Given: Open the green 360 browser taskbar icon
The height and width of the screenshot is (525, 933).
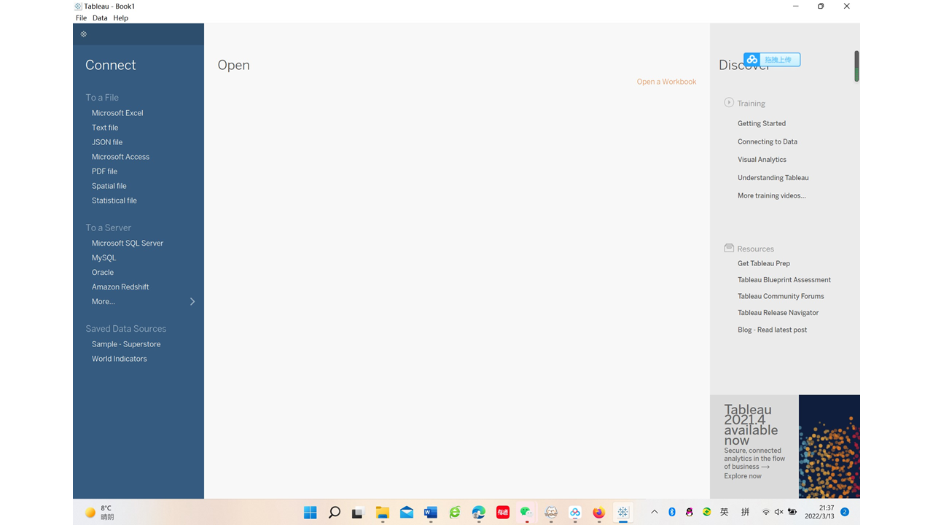Looking at the screenshot, I should point(455,513).
